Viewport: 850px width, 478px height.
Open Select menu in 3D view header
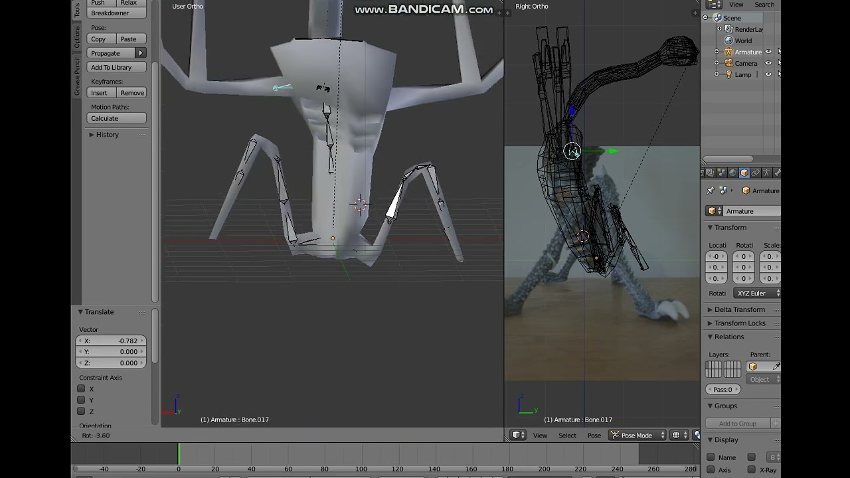click(567, 436)
